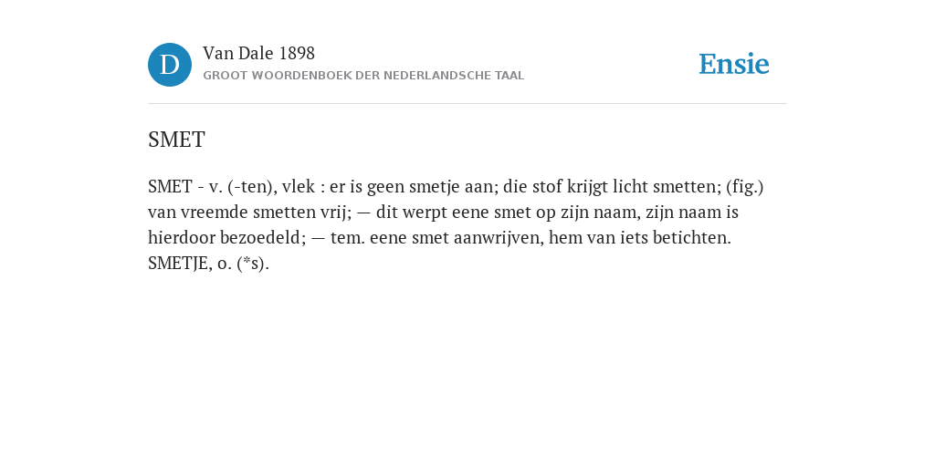Image resolution: width=935 pixels, height=467 pixels.
Task: Click the SMETJE entry on the last line
Action: 178,264
